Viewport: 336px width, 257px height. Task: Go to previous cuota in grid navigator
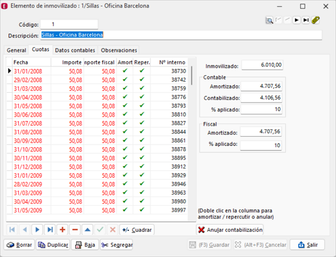24,230
